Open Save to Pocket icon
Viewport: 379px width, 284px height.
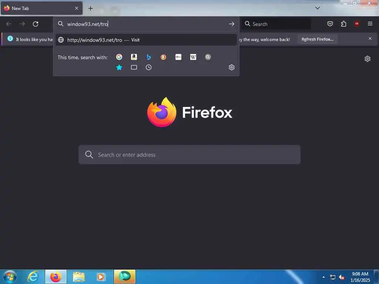pos(330,24)
